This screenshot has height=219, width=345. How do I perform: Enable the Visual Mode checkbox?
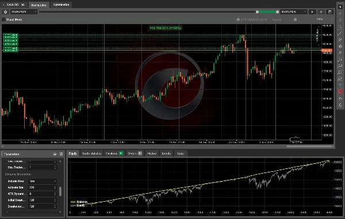[x=3, y=20]
